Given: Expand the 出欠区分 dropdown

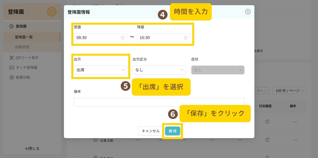Looking at the screenshot, I should (159, 70).
